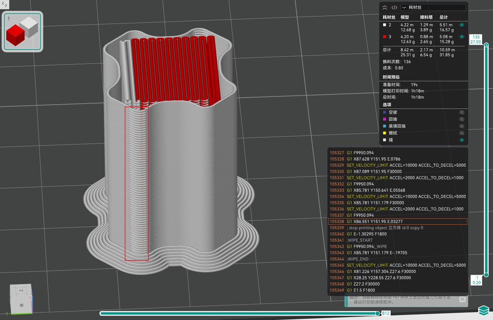Collapse the legend panel with double chevron

pyautogui.click(x=385, y=7)
